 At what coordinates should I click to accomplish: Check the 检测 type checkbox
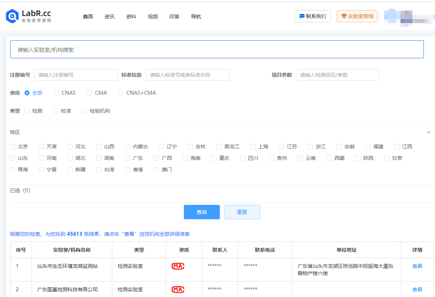click(27, 111)
